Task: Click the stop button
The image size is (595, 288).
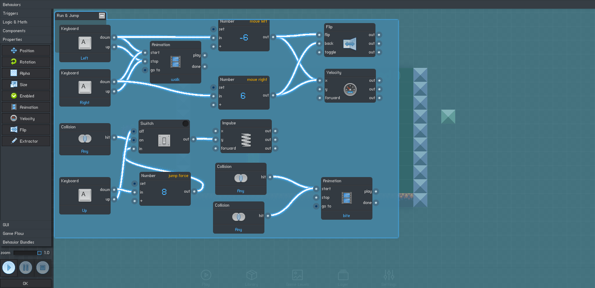Action: (42, 267)
